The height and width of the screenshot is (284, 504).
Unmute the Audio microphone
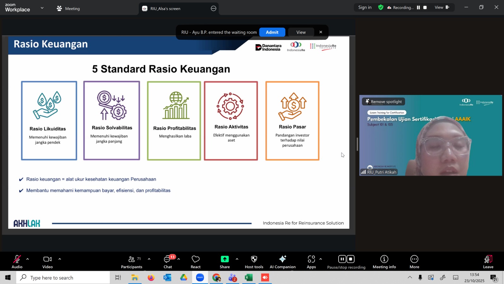coord(17,262)
